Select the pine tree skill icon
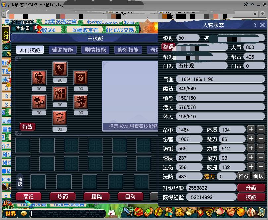This screenshot has height=220, width=268. point(81,102)
